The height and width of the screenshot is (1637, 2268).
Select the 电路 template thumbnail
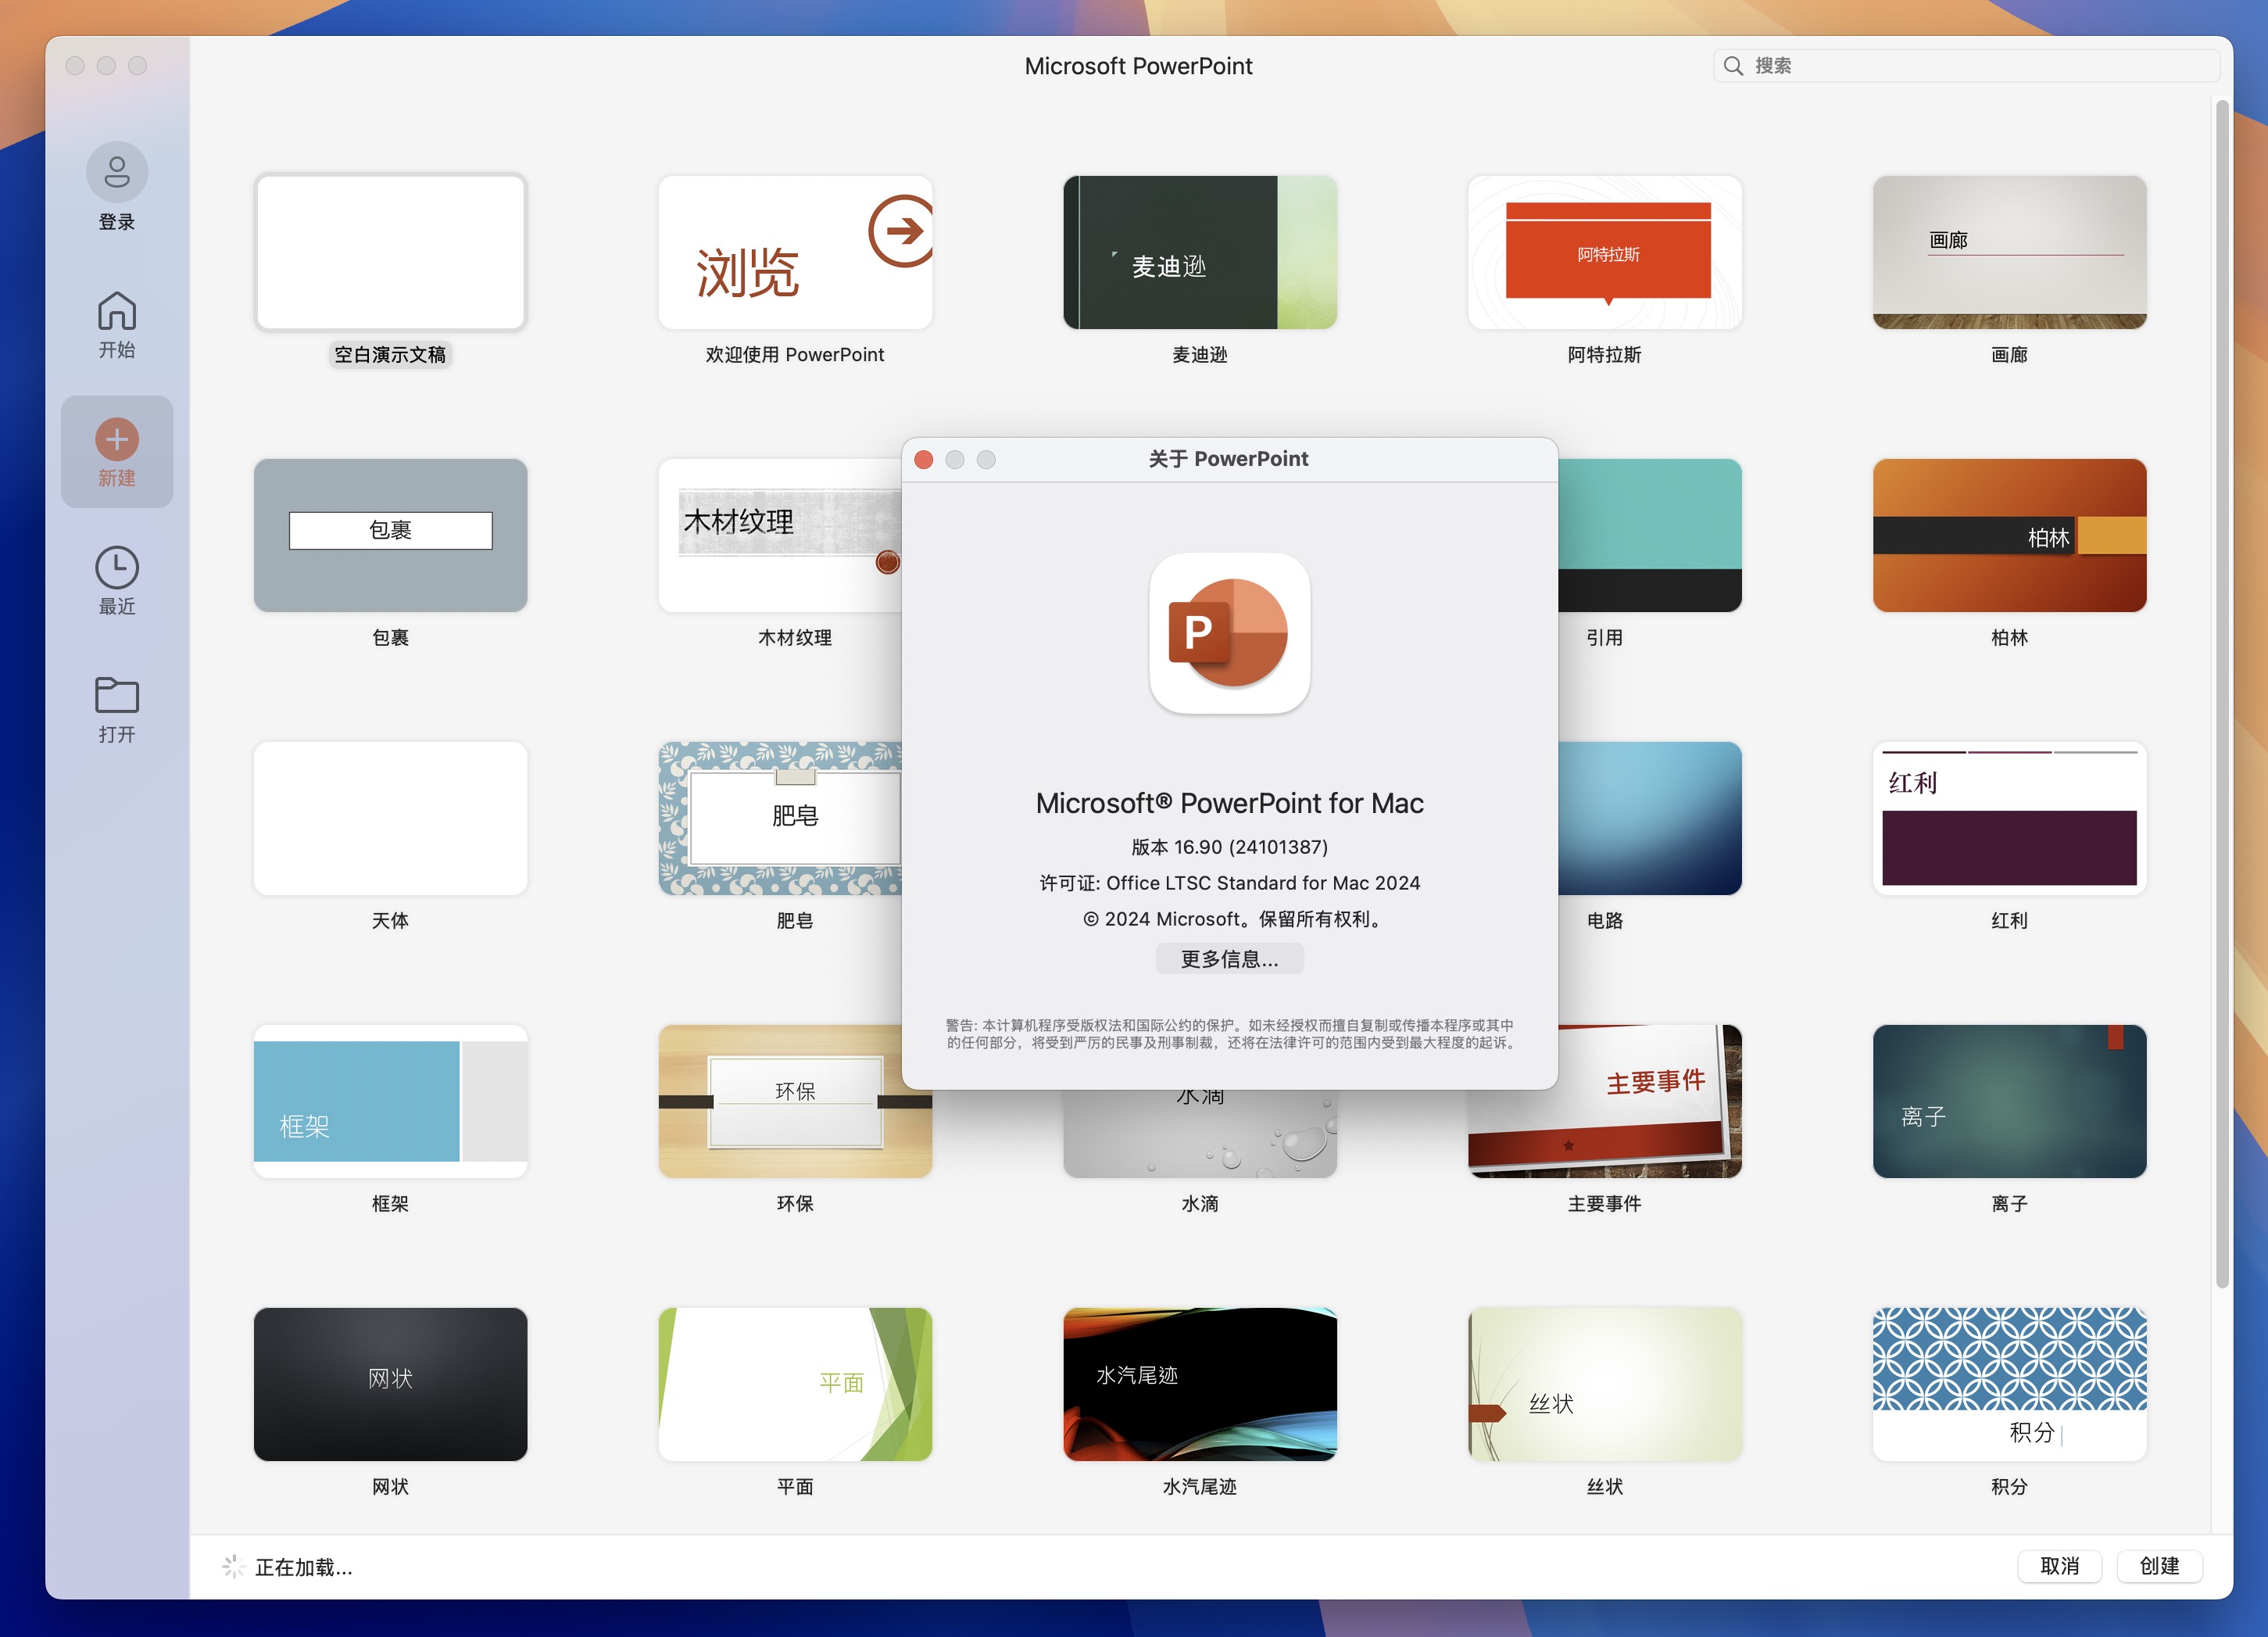coord(1650,818)
